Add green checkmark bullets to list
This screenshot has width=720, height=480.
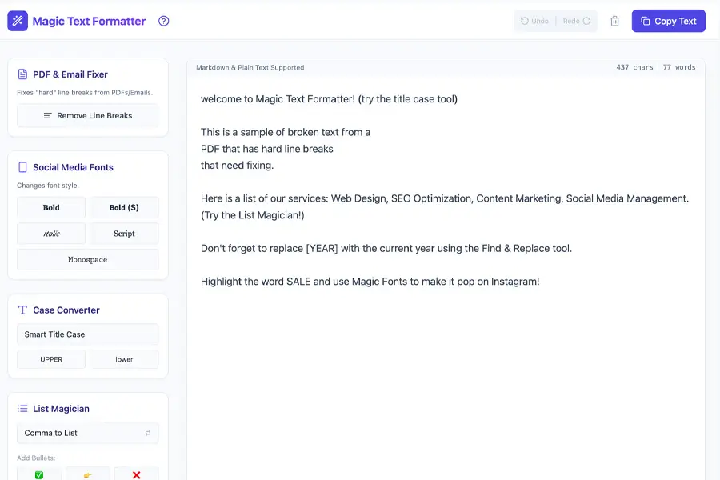coord(39,474)
